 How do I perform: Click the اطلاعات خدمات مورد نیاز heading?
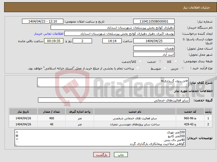193,91
